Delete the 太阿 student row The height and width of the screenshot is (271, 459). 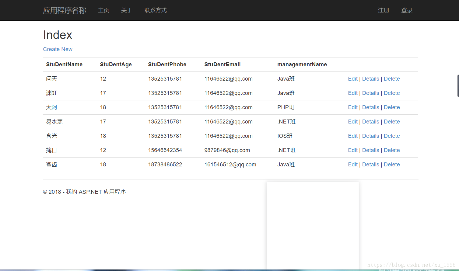pos(392,107)
